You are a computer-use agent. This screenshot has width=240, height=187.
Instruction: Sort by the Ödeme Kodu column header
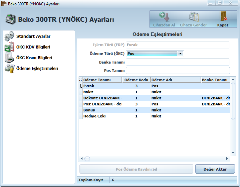(x=136, y=80)
